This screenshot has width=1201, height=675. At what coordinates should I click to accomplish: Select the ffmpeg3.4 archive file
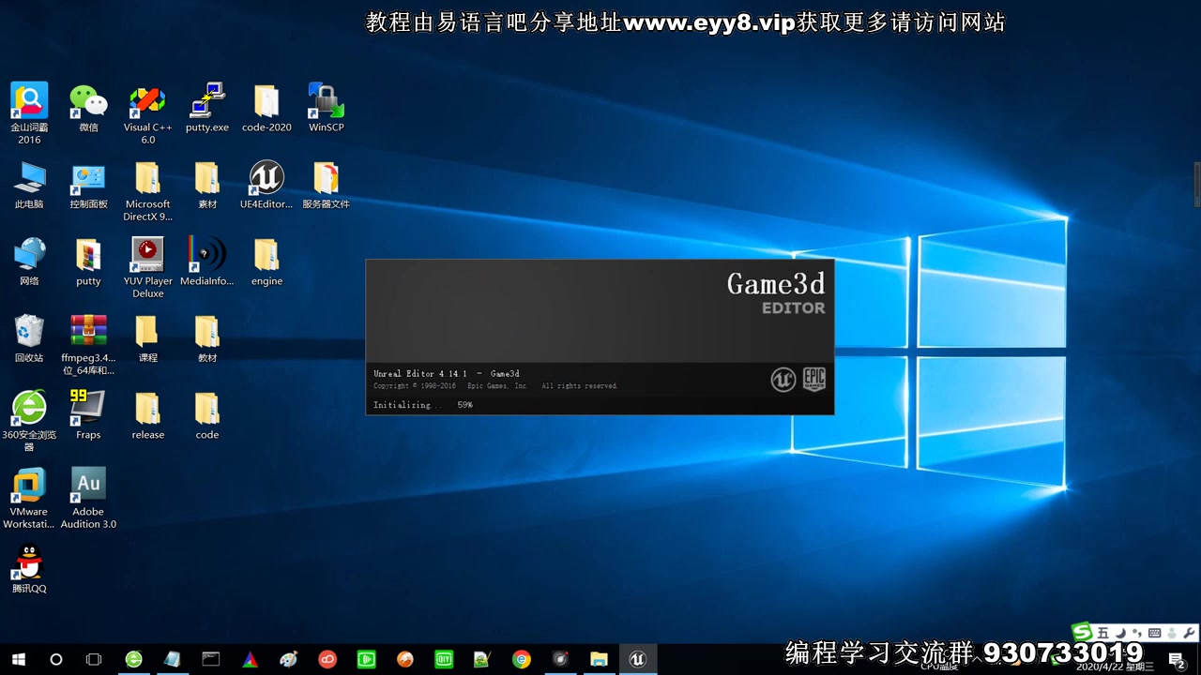tap(88, 344)
